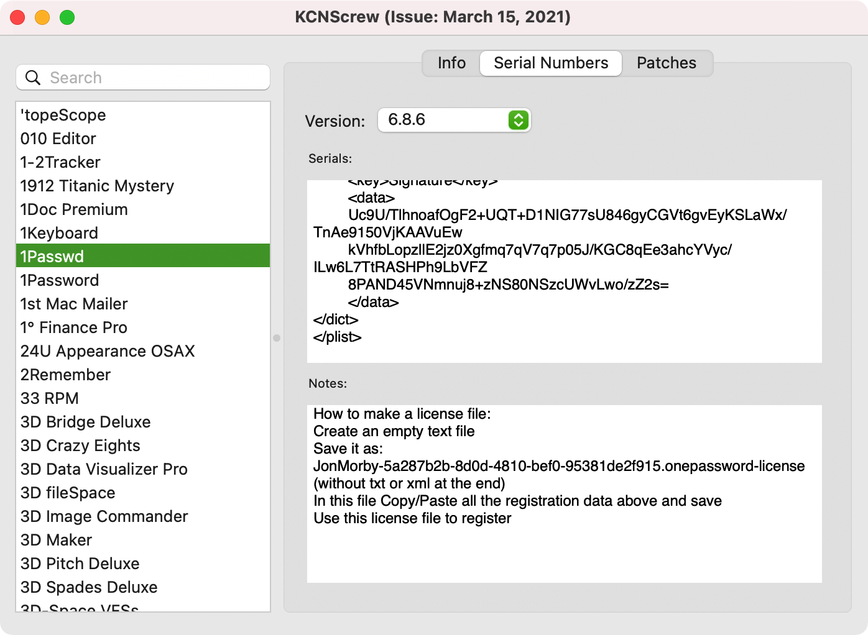Viewport: 868px width, 635px height.
Task: Click the split view divider handle
Action: (x=277, y=338)
